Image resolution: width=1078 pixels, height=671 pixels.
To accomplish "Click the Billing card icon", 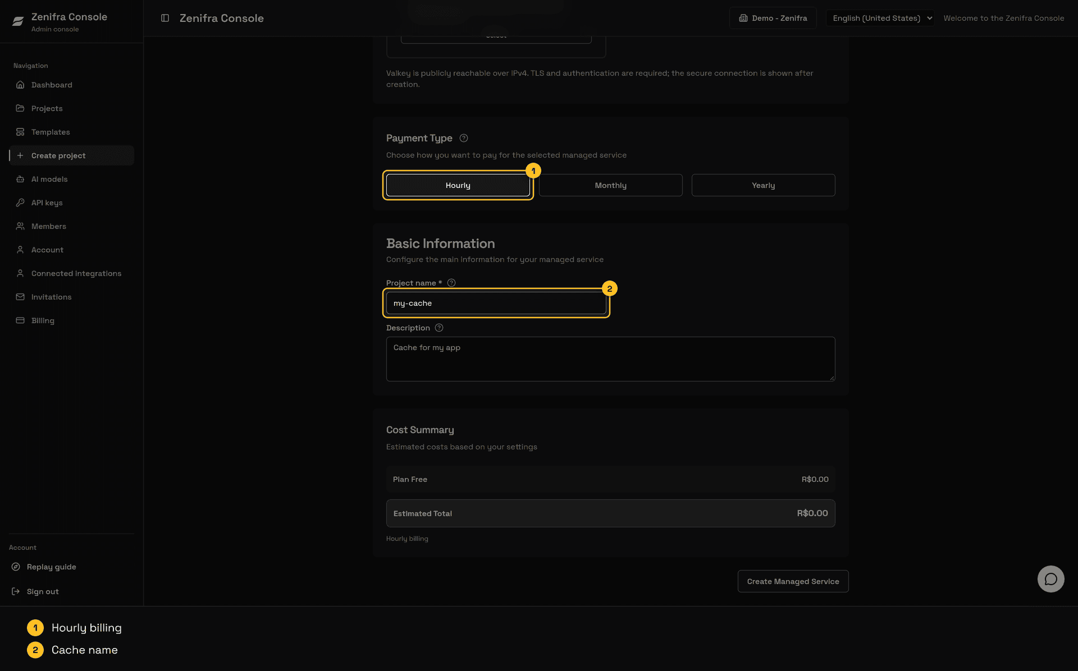I will [20, 320].
